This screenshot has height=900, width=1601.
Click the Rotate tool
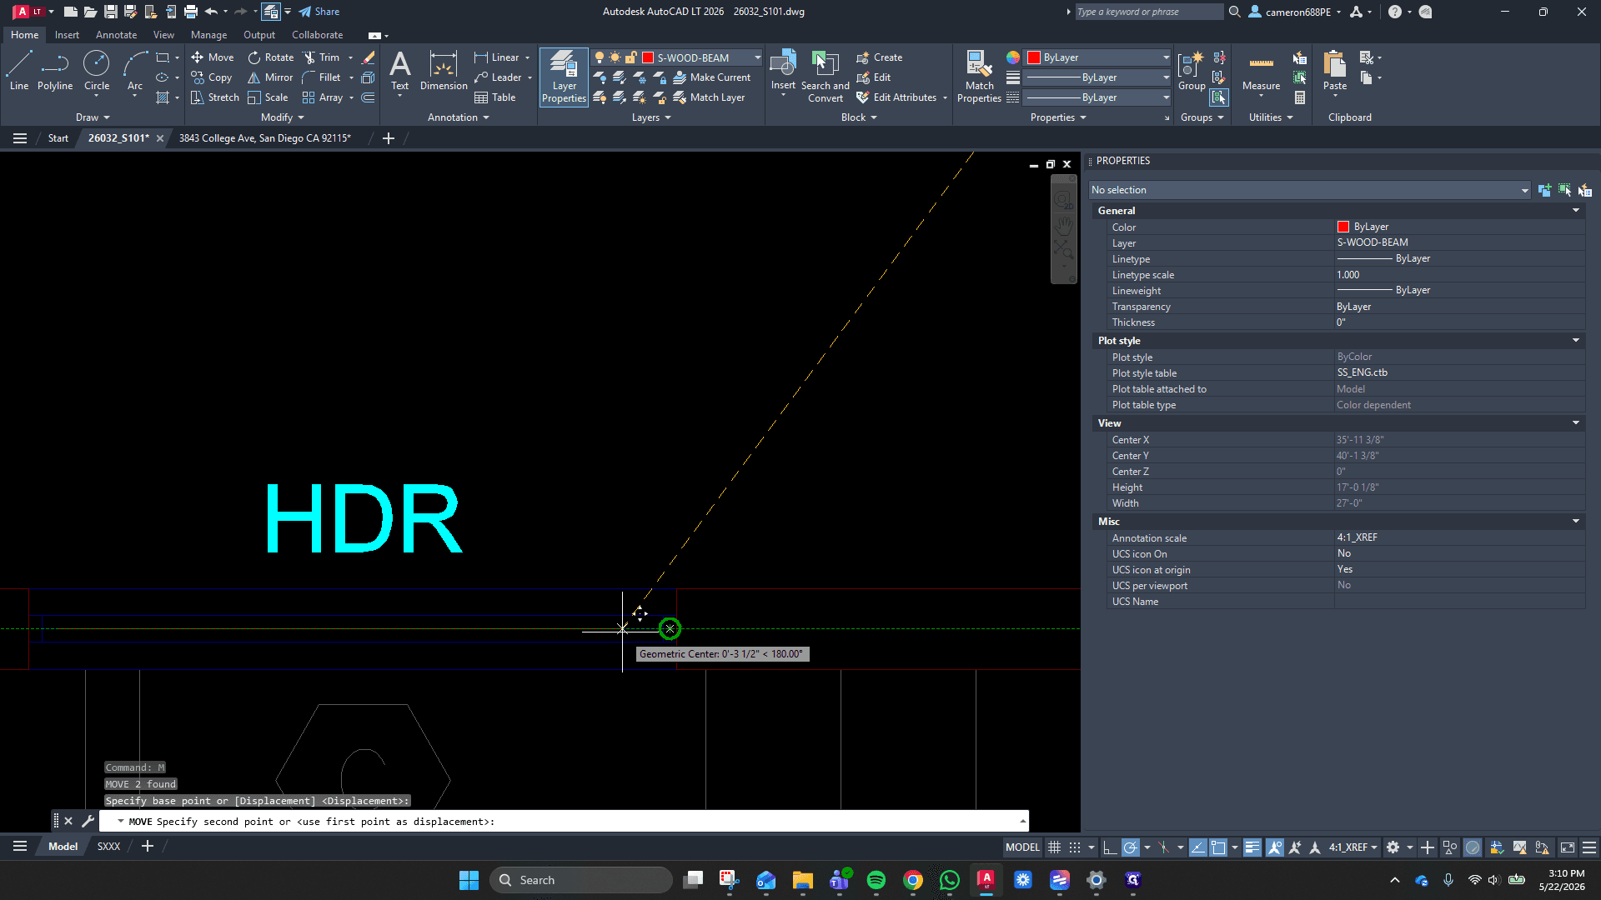tap(271, 57)
